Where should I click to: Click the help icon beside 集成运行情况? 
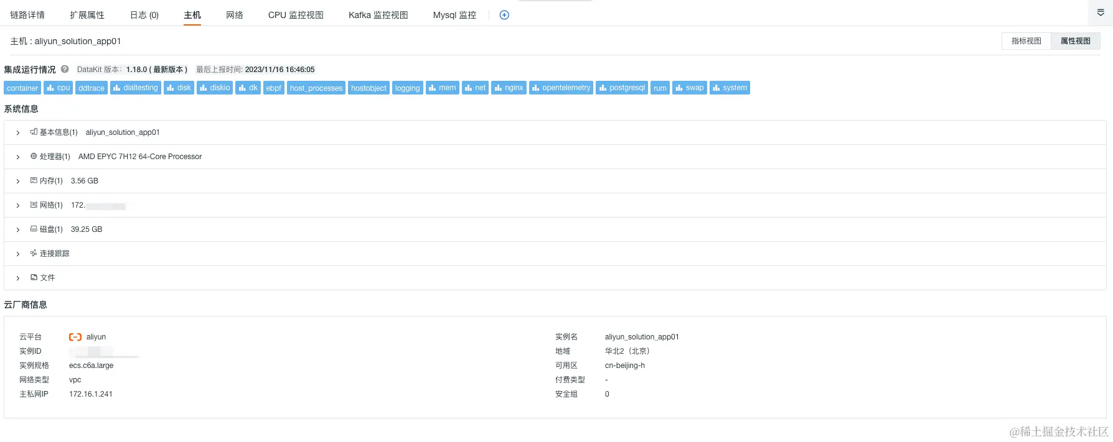(x=65, y=69)
